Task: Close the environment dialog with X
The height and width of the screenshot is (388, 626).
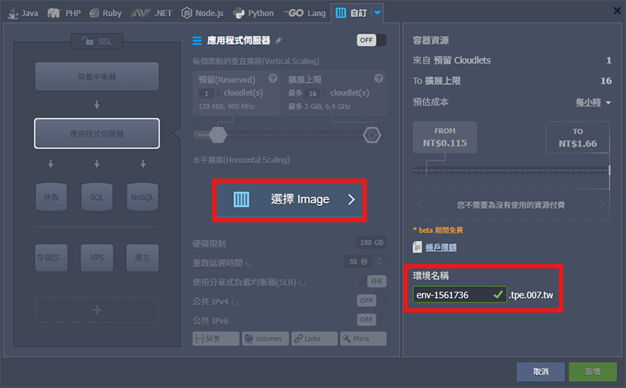Action: point(617,11)
